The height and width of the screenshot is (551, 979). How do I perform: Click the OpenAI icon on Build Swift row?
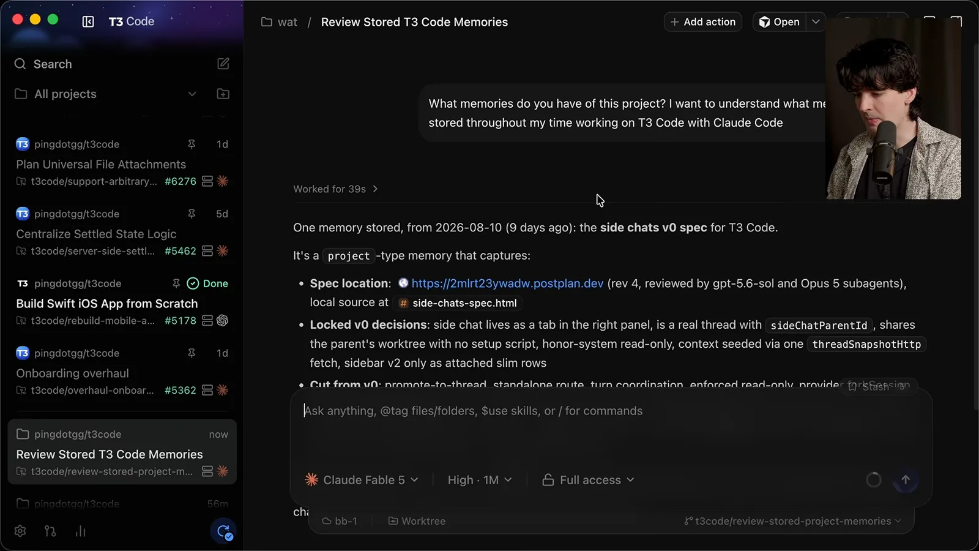223,320
